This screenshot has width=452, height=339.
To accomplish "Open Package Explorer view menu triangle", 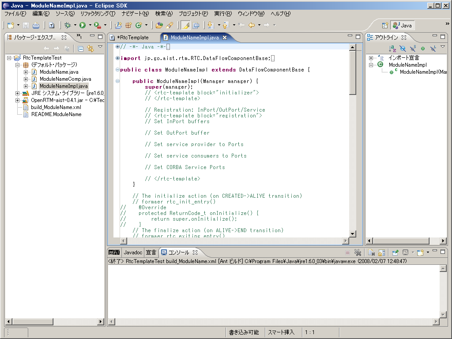I will point(100,46).
